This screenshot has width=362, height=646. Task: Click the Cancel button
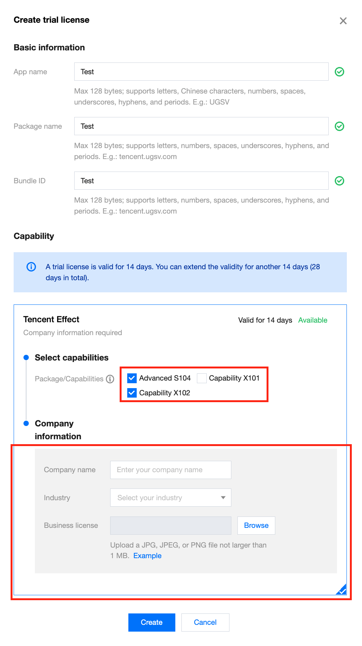[x=205, y=622]
